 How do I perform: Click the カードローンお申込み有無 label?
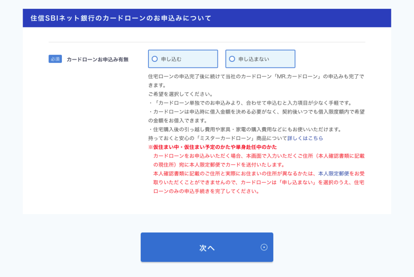coord(97,59)
